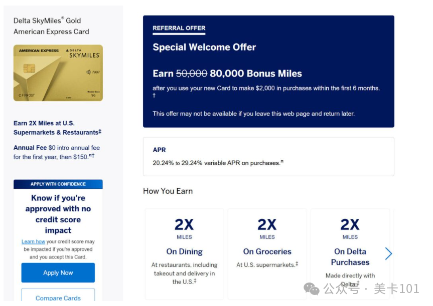The width and height of the screenshot is (433, 306).
Task: Click the Special Welcome Offer heading
Action: (204, 47)
